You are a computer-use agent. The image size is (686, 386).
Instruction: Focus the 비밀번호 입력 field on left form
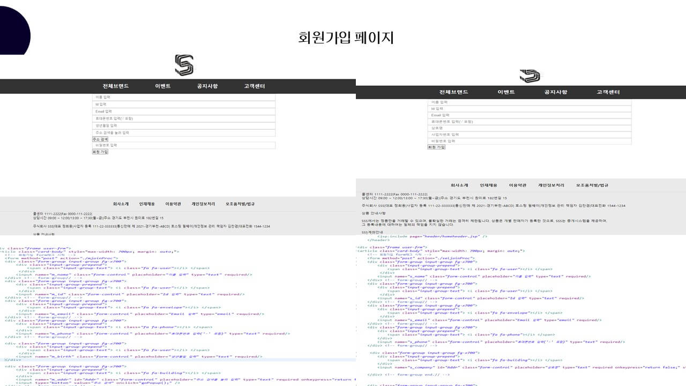point(184,145)
